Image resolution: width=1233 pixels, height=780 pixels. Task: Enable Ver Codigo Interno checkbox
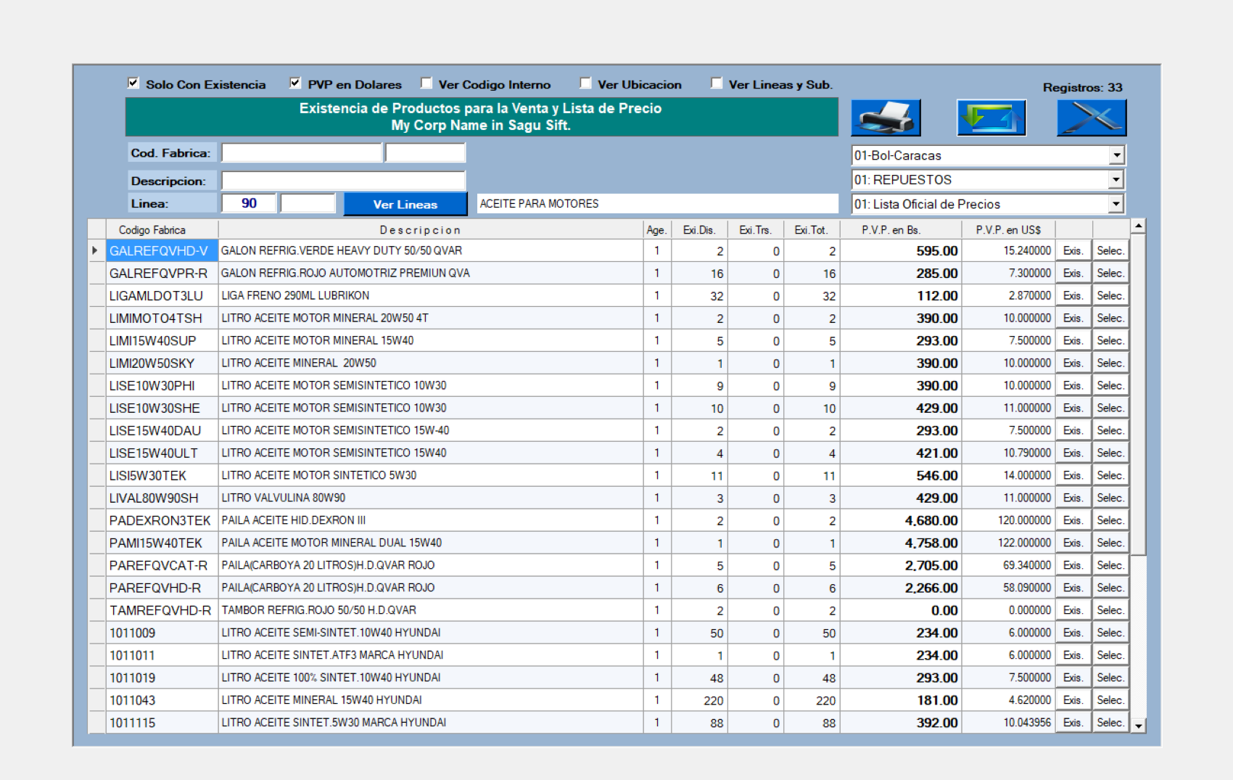426,83
